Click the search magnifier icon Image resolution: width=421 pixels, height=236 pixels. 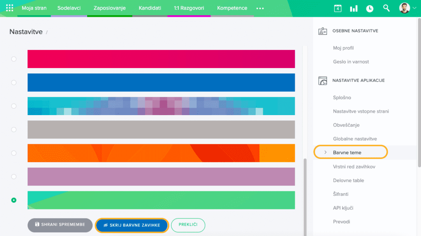386,8
